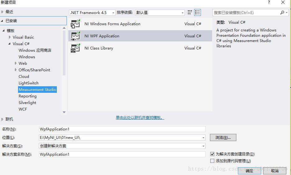
Task: Click NI Class Library name text
Action: pyautogui.click(x=99, y=48)
